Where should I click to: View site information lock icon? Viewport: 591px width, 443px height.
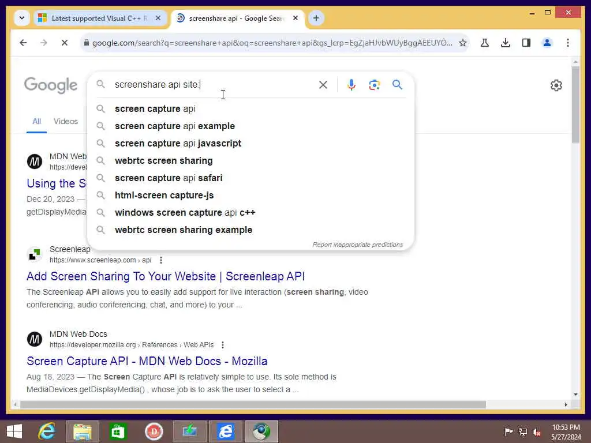(87, 43)
